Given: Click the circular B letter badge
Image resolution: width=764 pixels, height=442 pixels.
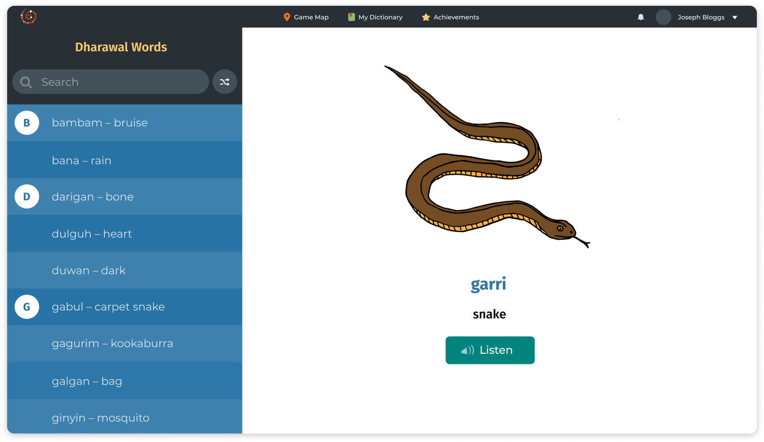Looking at the screenshot, I should (x=27, y=123).
